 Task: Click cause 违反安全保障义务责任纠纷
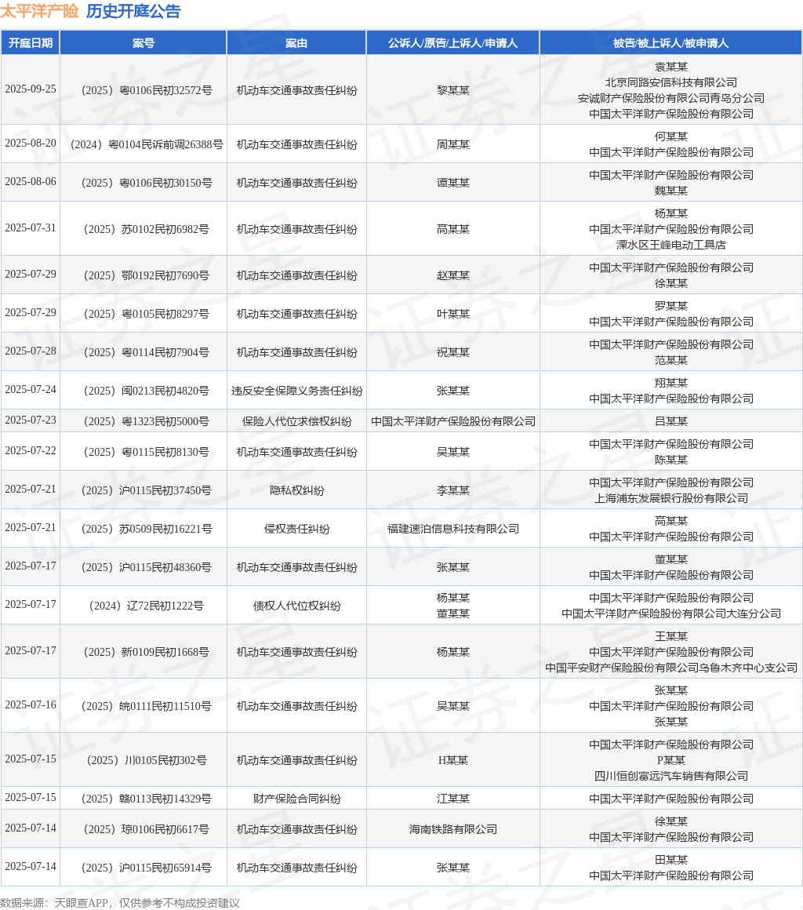click(296, 391)
